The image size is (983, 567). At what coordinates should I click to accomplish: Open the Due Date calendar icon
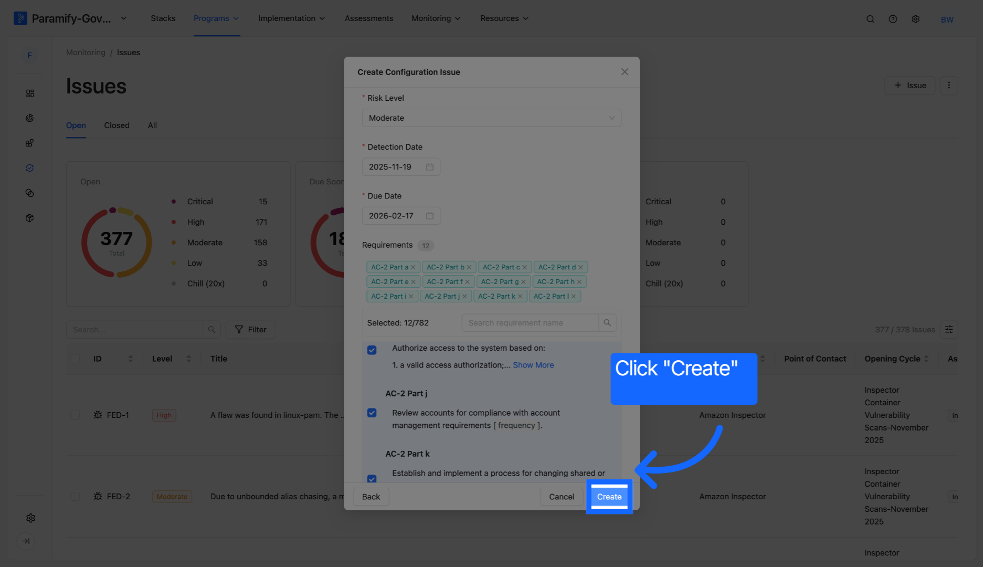pyautogui.click(x=430, y=216)
